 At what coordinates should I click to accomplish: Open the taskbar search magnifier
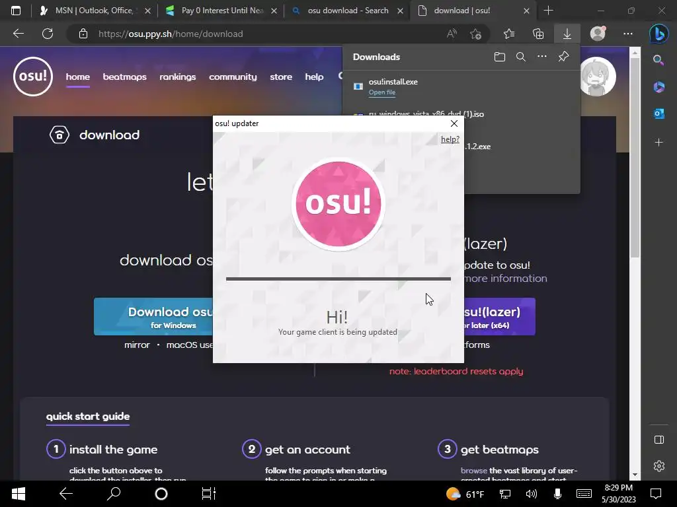[114, 494]
